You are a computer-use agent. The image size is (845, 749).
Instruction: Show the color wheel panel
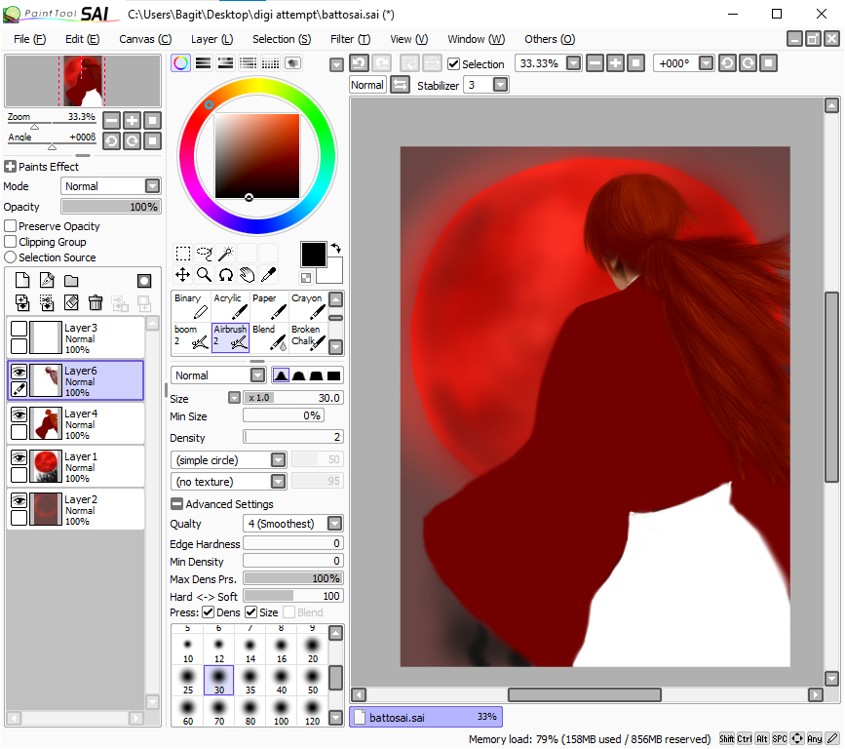[181, 63]
